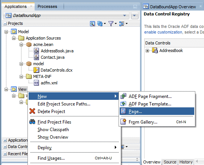Select Find Project Files menu entry
Screen dimensions: 204x165
pos(74,122)
